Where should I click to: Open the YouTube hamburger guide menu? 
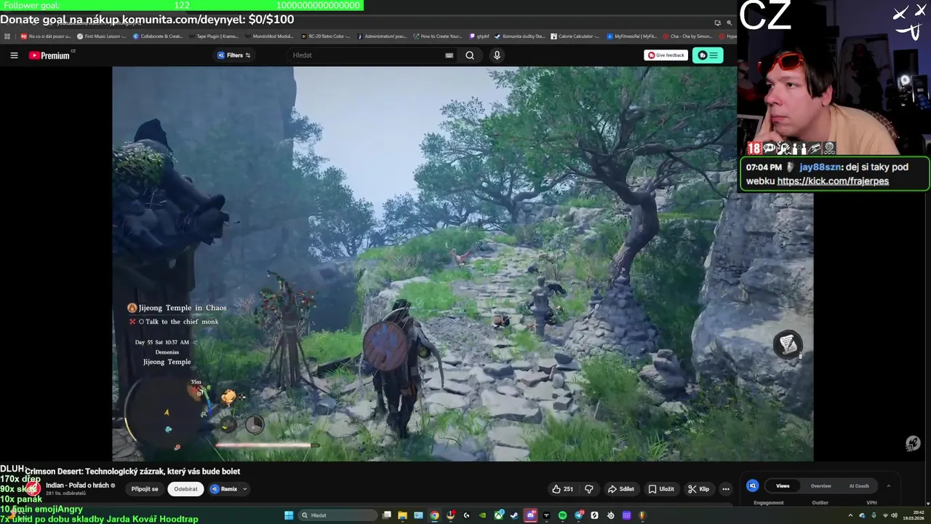coord(14,55)
